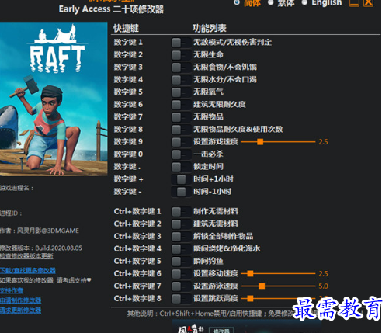Turn on 解锁全部制作物品 switch
This screenshot has height=333, width=389.
181,237
